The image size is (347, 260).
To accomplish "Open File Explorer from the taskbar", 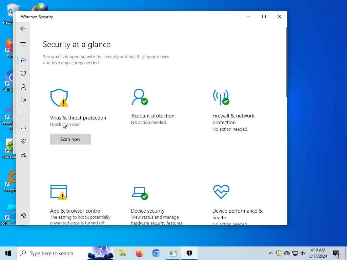I will [123, 253].
